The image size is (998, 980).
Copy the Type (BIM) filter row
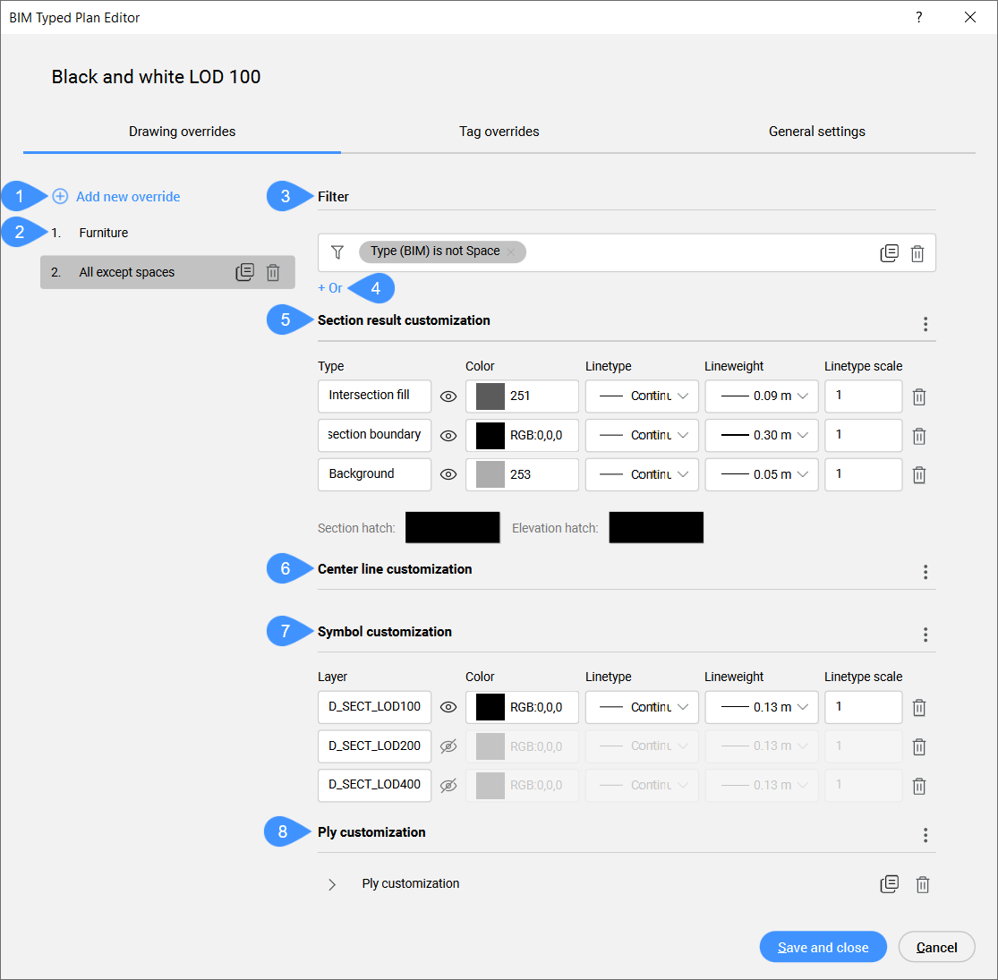(x=889, y=253)
